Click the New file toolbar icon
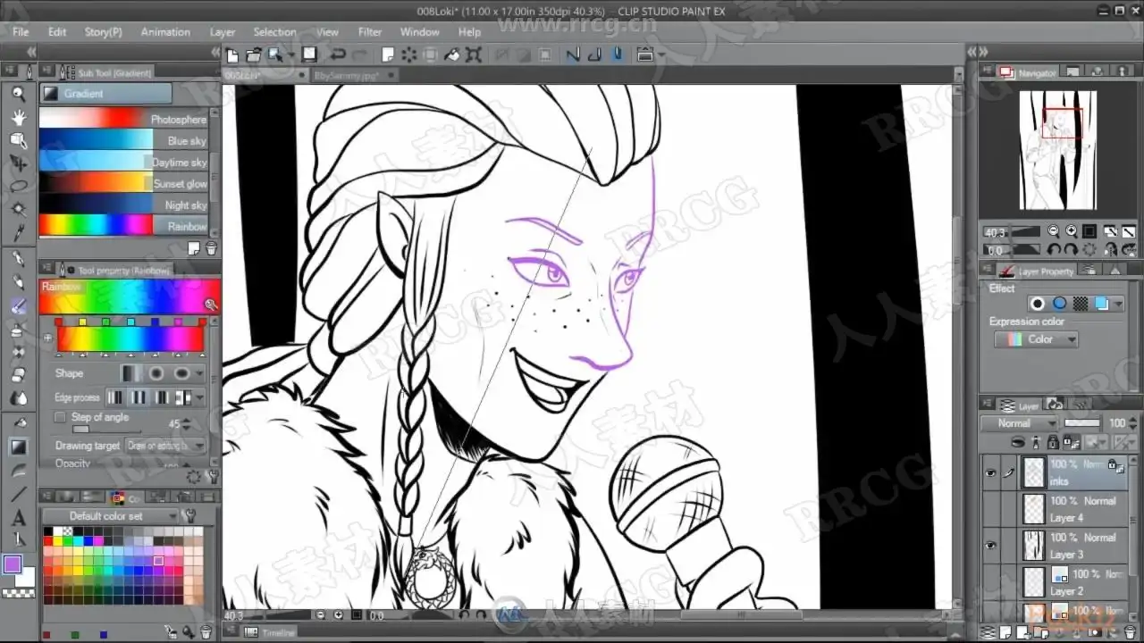Screen dimensions: 1144x643 [232, 54]
